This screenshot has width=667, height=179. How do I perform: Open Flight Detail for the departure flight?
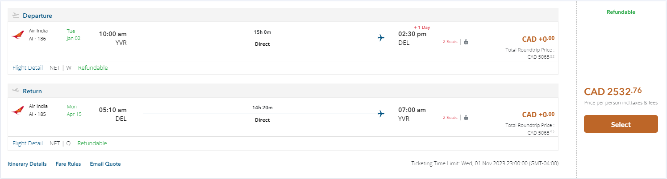coord(28,68)
